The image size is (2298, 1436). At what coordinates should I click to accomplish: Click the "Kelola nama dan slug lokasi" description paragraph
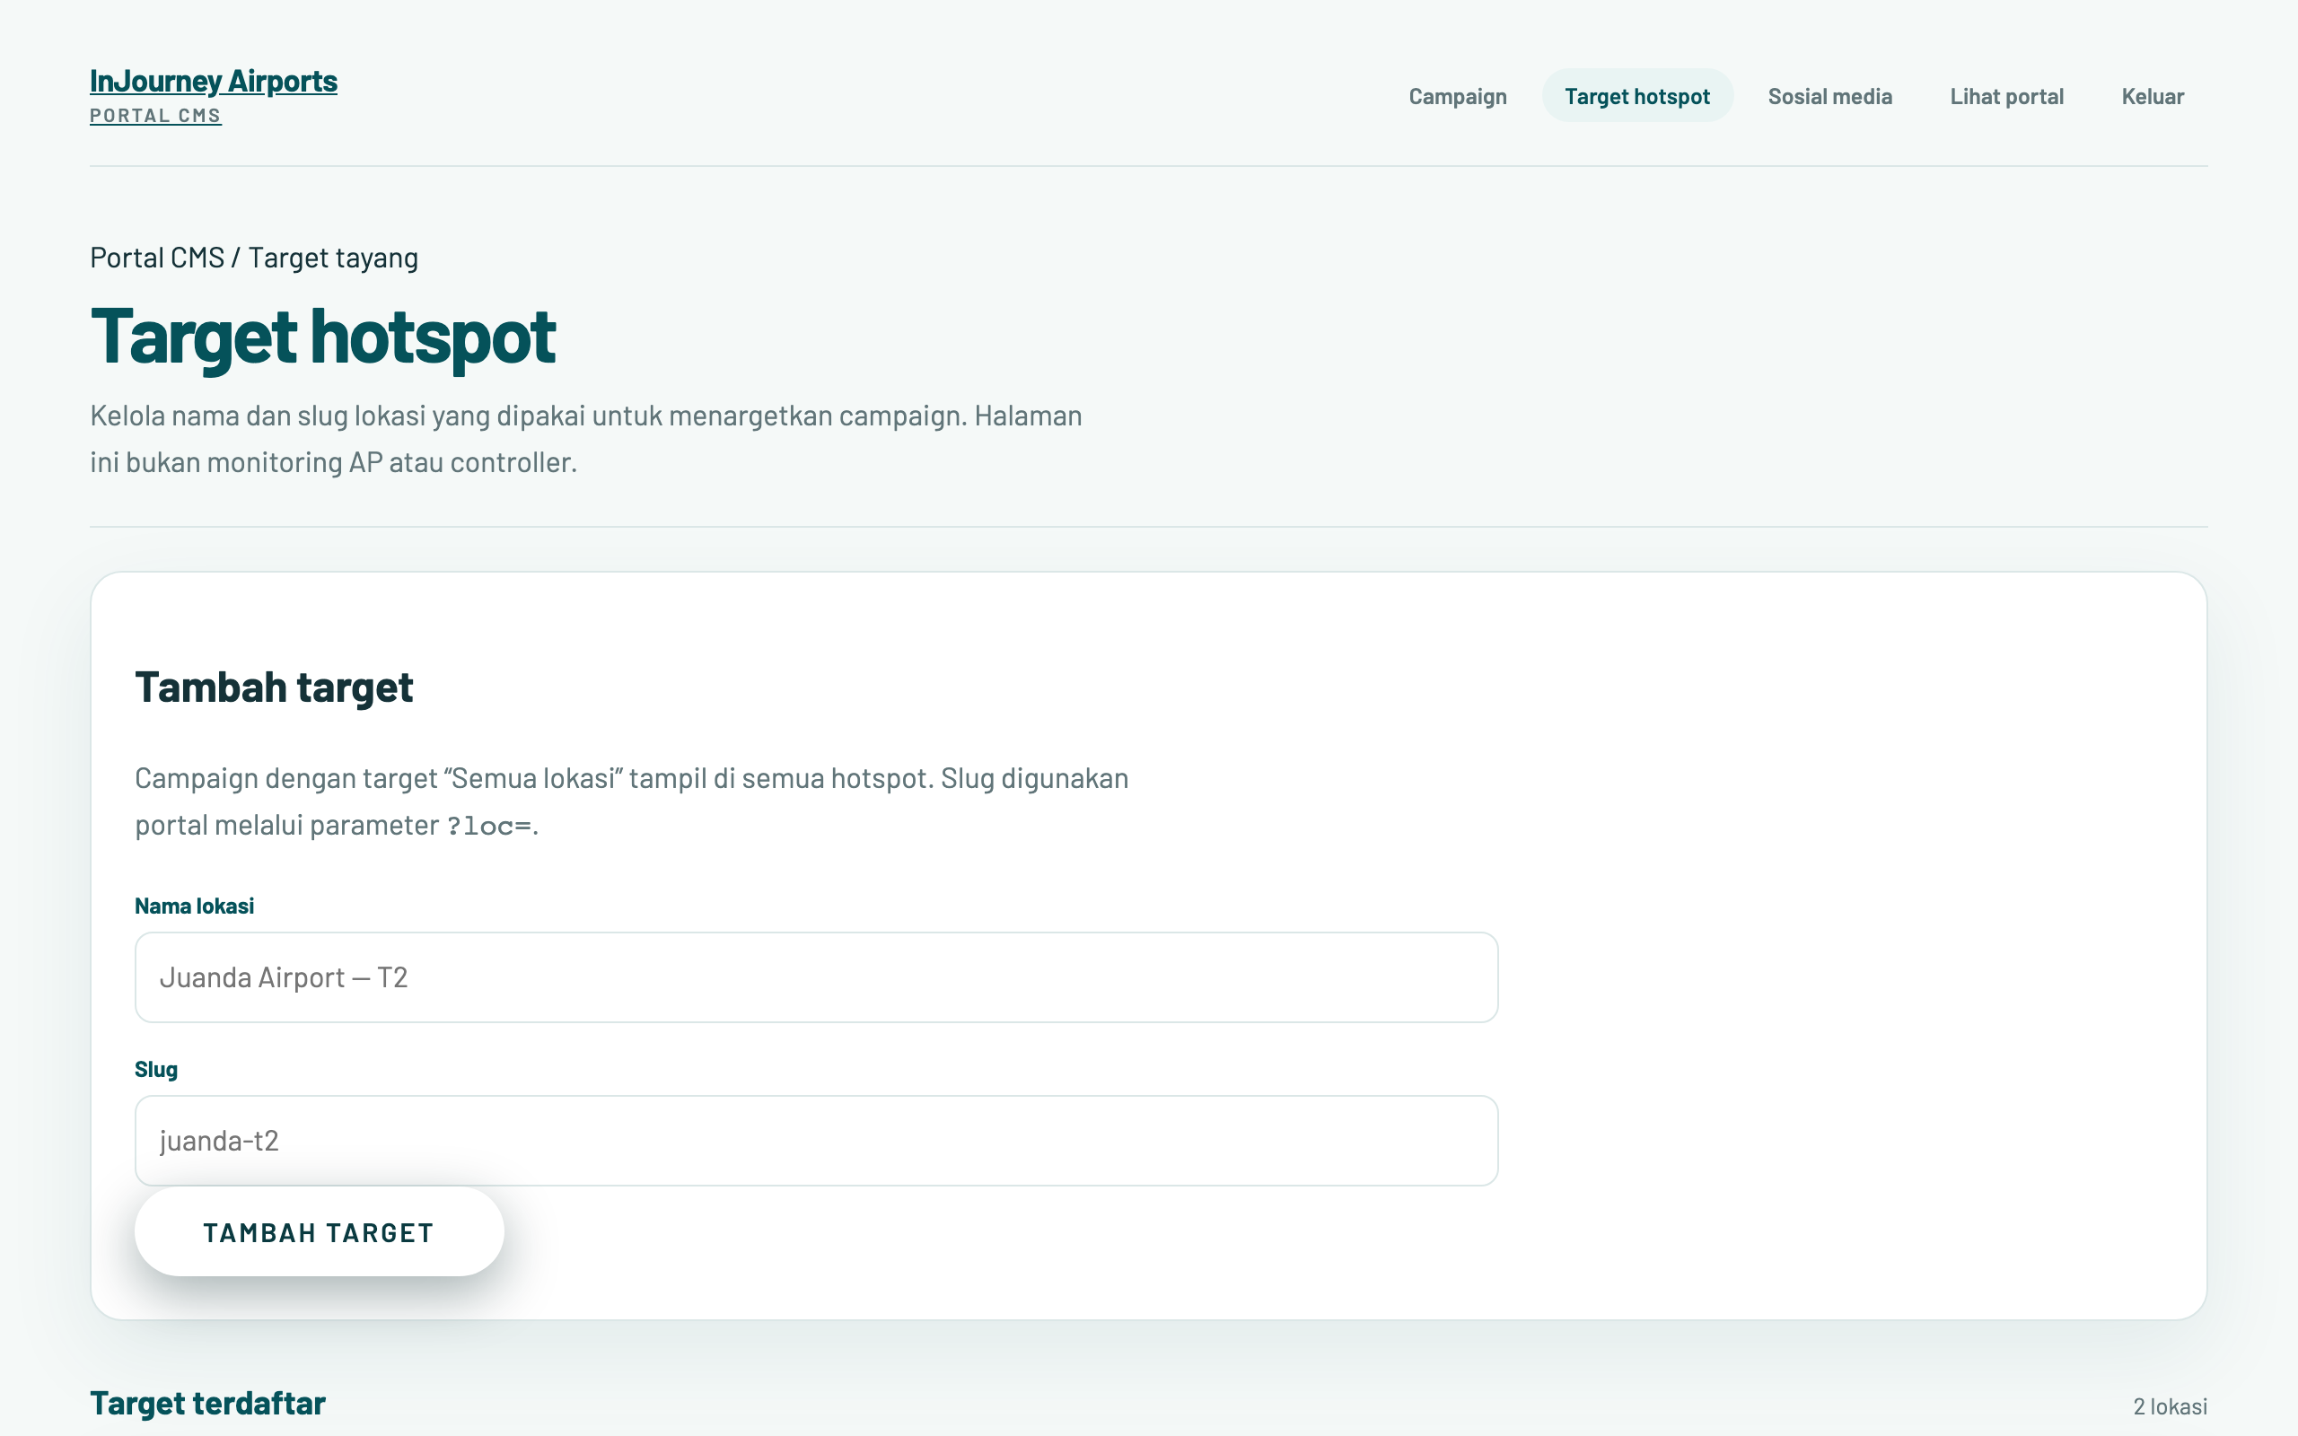click(586, 439)
